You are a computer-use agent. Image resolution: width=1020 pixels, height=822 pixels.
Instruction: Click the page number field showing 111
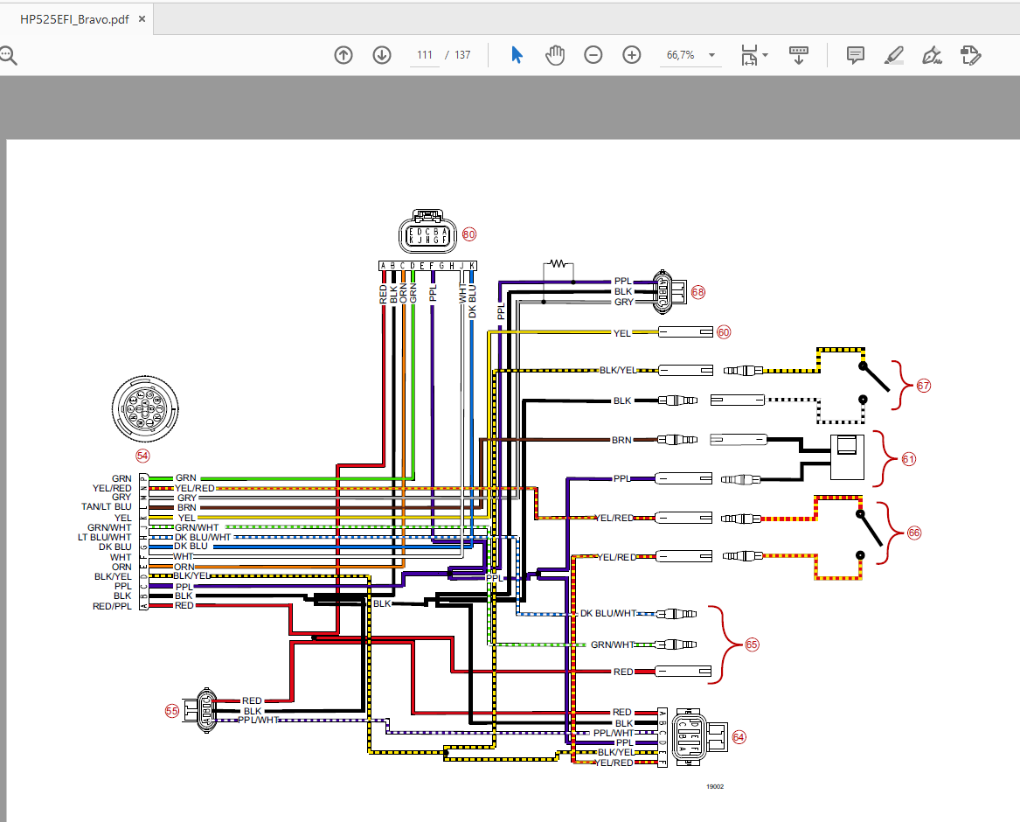(x=425, y=55)
